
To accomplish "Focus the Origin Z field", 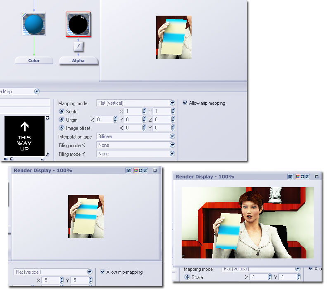I will pos(162,120).
